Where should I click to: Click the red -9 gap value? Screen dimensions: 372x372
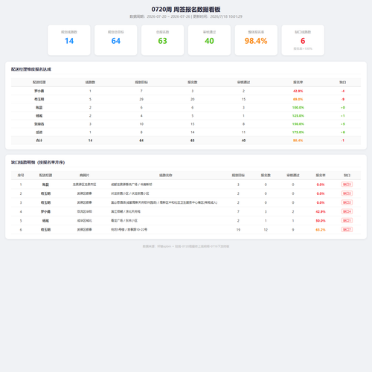[x=343, y=99]
